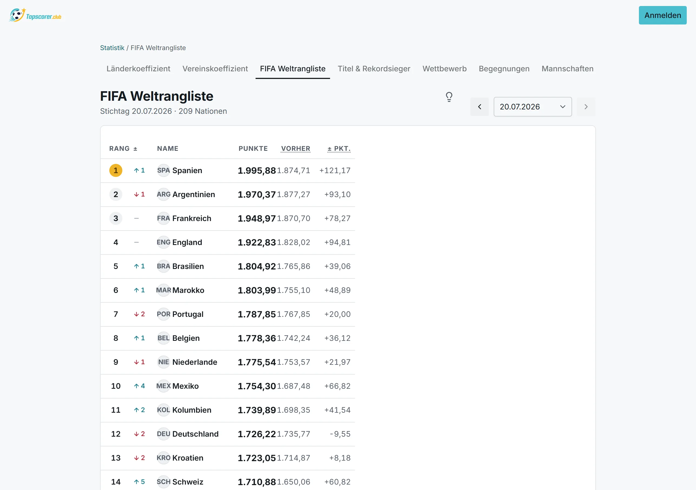The height and width of the screenshot is (490, 696).
Task: Open the 20.07.2026 date dropdown
Action: click(533, 106)
